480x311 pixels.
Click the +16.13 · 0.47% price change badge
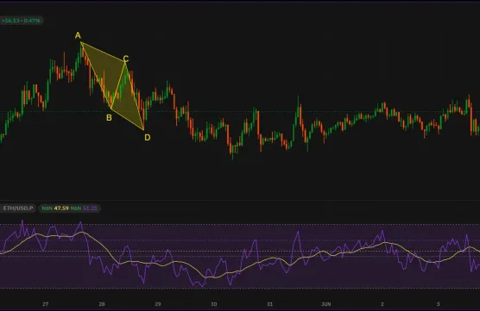point(21,21)
